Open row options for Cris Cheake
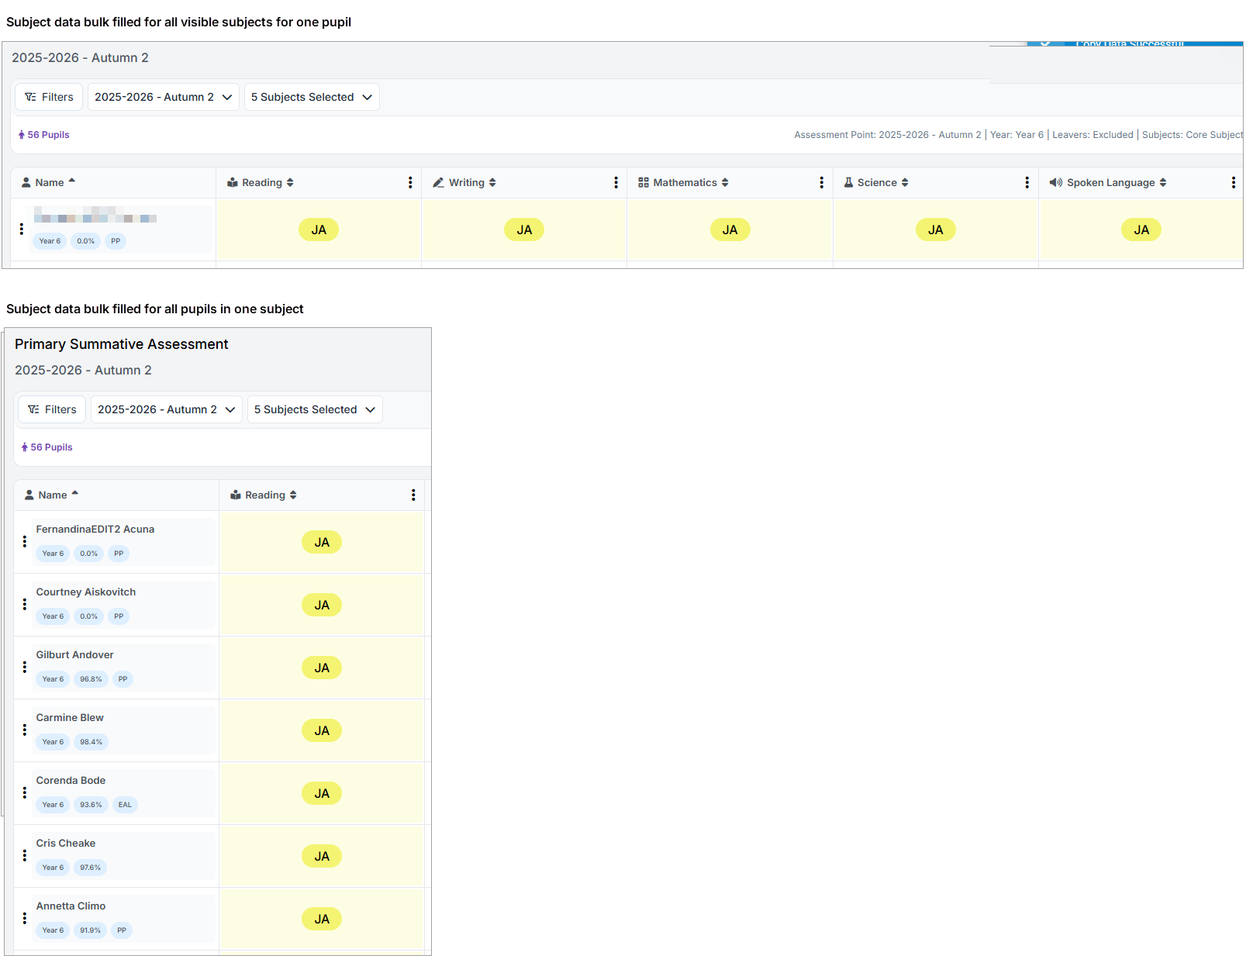1246x956 pixels. coord(25,855)
